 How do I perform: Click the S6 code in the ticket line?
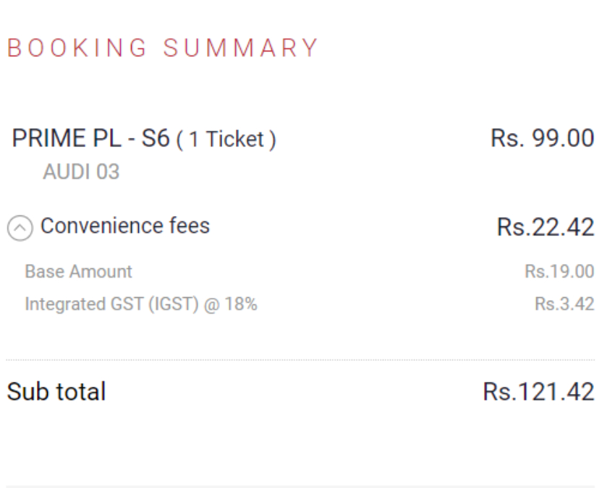click(x=156, y=140)
